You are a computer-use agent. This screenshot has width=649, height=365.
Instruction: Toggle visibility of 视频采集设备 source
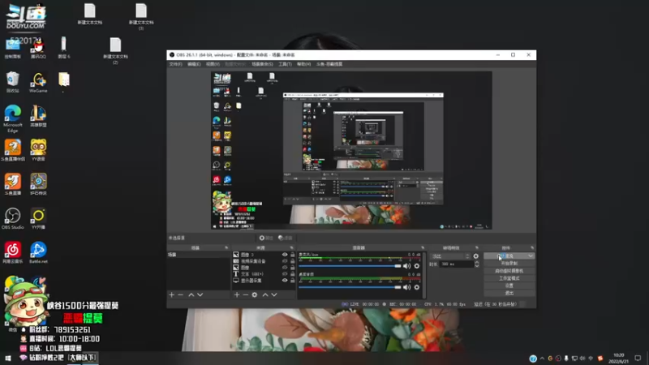point(285,261)
